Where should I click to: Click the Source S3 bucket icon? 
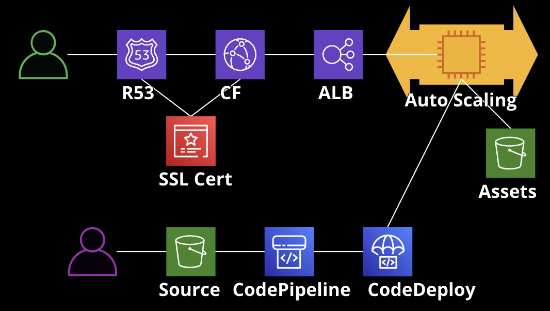(190, 253)
